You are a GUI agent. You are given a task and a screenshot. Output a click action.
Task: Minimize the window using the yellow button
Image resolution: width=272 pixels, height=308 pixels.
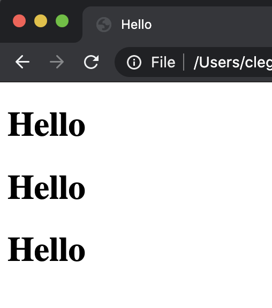pos(41,21)
